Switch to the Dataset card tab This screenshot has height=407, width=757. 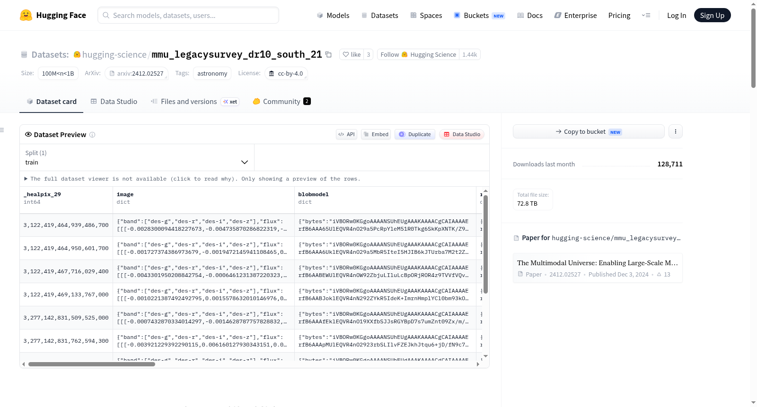[51, 102]
